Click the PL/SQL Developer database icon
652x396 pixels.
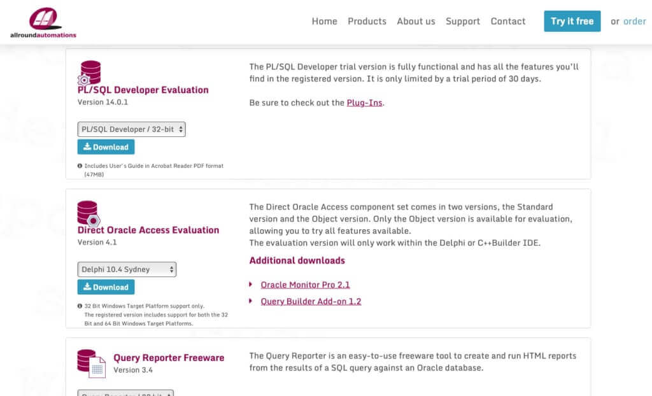89,73
